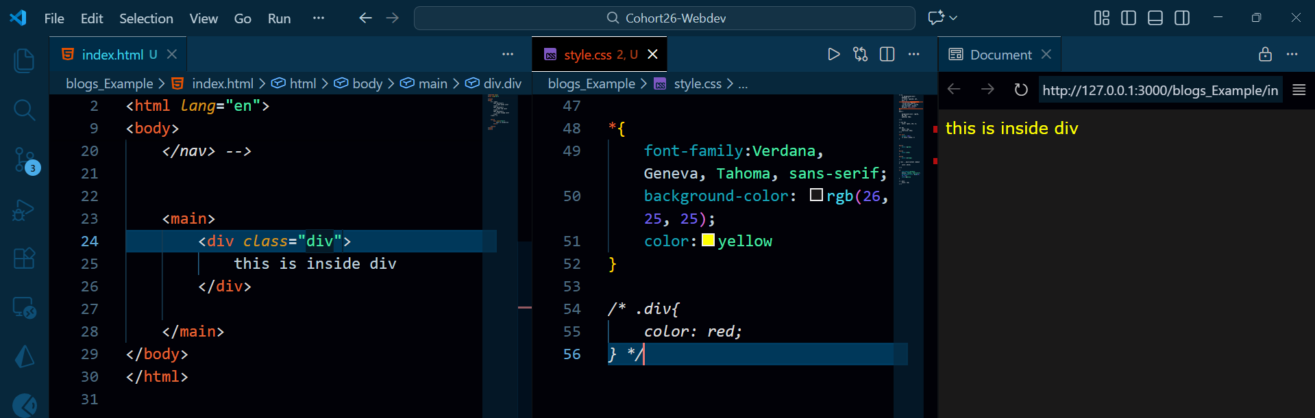The width and height of the screenshot is (1315, 418).
Task: Select blogs_Example in style.css breadcrumb
Action: pos(592,83)
